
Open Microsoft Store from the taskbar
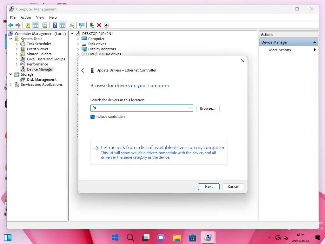(192, 238)
